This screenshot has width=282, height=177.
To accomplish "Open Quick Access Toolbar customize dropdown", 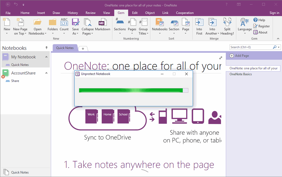I will [23, 5].
